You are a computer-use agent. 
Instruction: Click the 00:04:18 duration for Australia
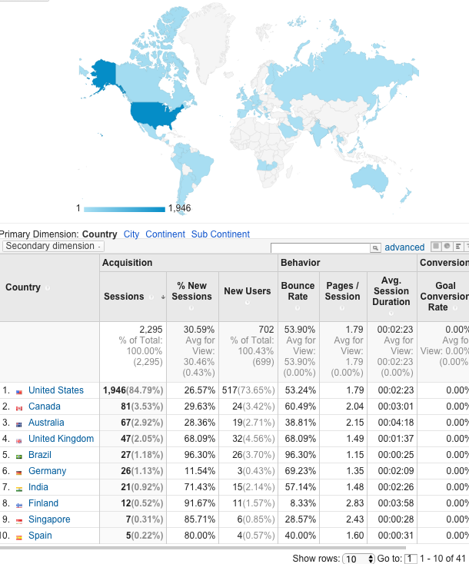pyautogui.click(x=395, y=423)
